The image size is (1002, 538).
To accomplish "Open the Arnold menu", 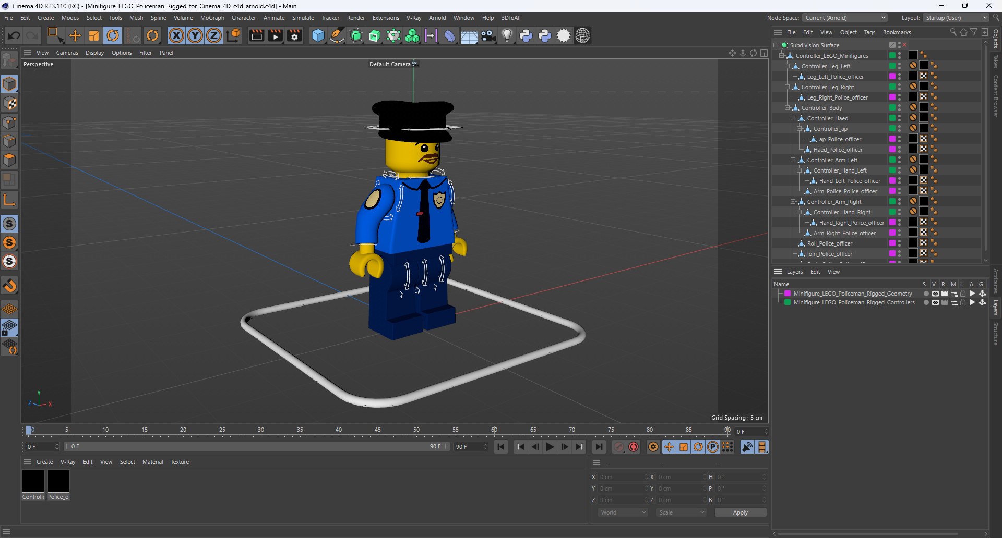I will coord(437,18).
